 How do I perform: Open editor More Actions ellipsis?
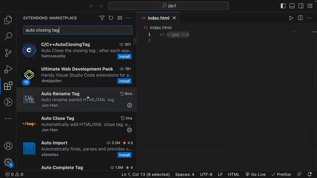pos(309,18)
